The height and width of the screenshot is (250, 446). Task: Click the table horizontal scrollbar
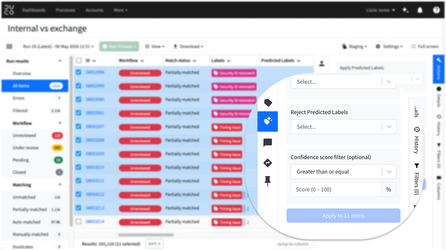click(x=146, y=235)
